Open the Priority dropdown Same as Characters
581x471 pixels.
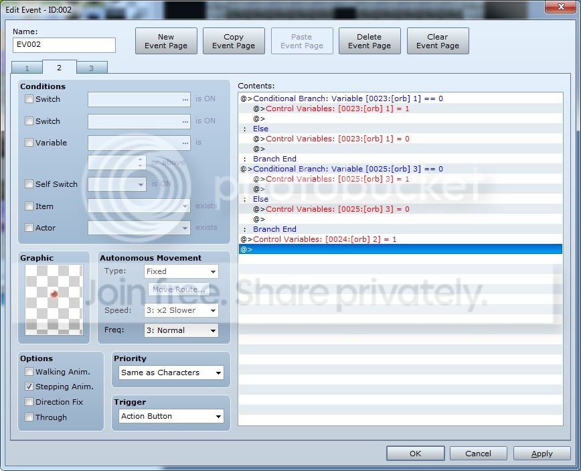(x=171, y=373)
